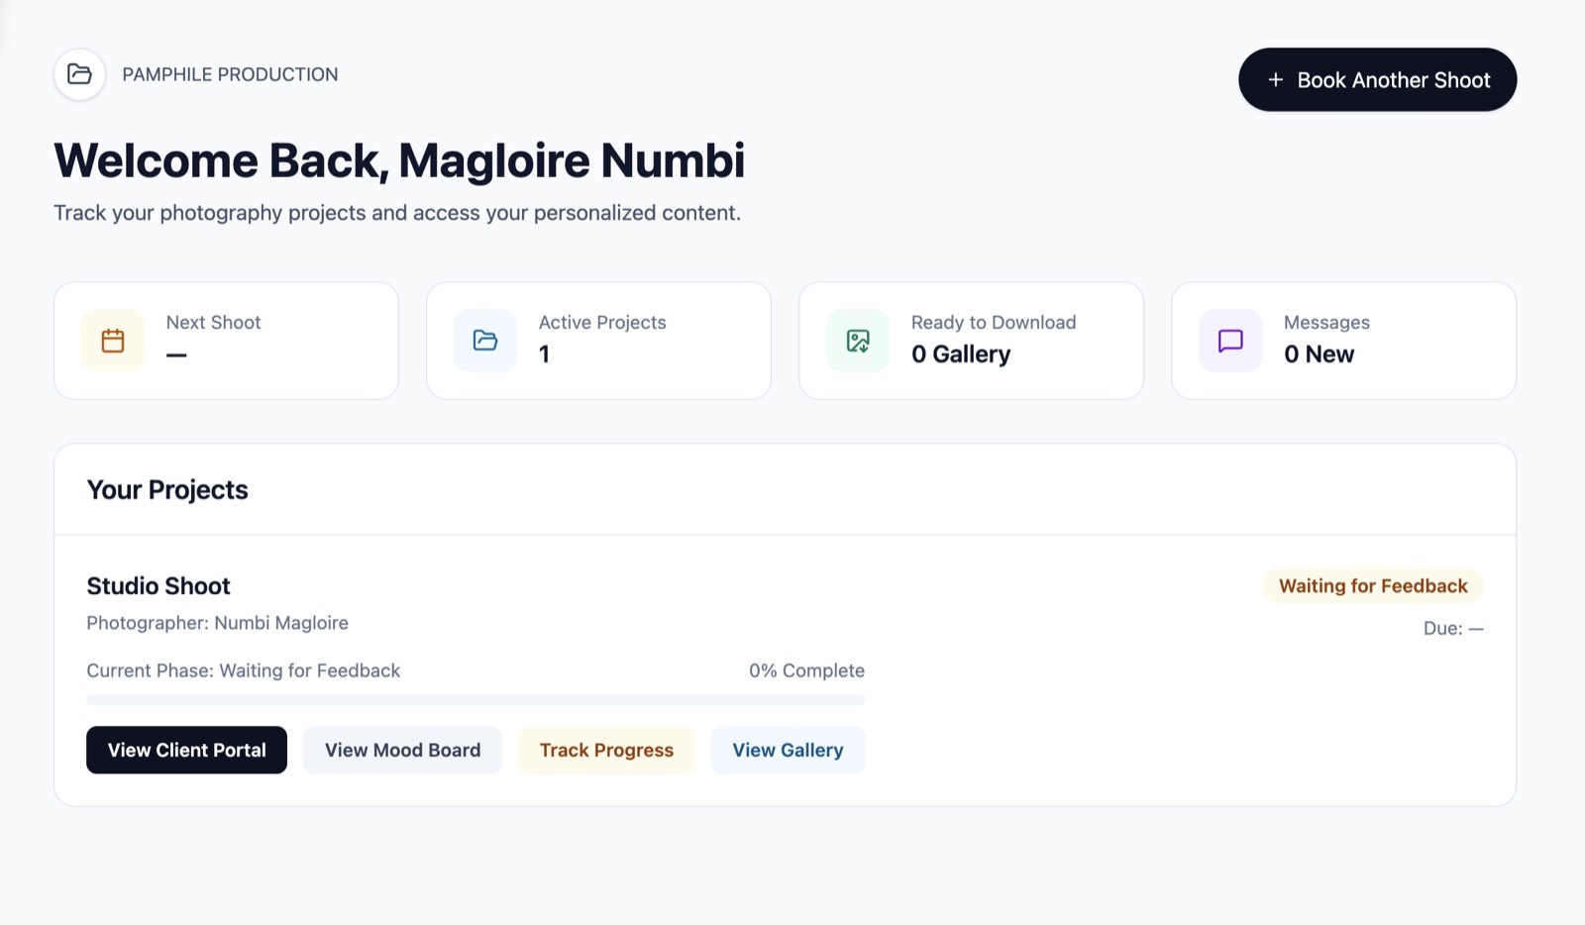The image size is (1585, 925).
Task: Click the plus icon on Book Another Shoot
Action: pos(1276,80)
